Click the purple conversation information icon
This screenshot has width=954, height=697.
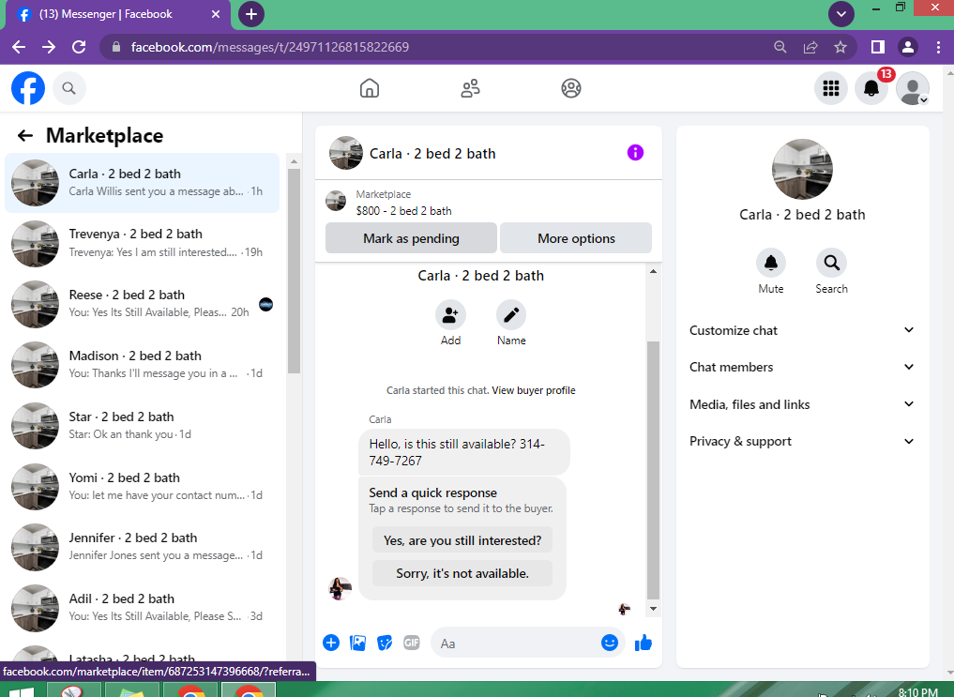click(635, 153)
